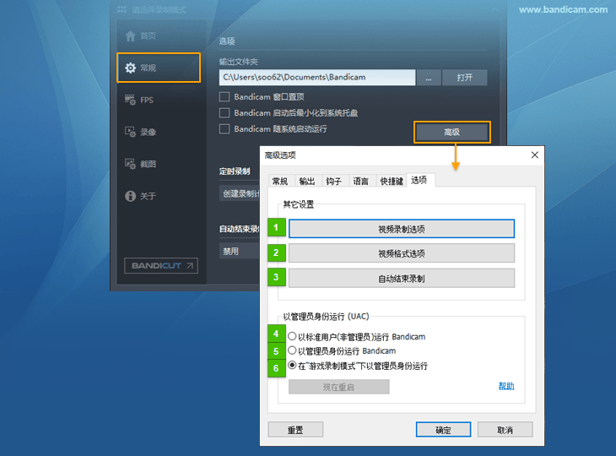Click the BANDICUT link button
The width and height of the screenshot is (616, 456).
click(x=161, y=266)
